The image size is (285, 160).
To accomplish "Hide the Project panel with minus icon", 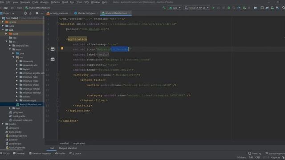I will pyautogui.click(x=42, y=13).
